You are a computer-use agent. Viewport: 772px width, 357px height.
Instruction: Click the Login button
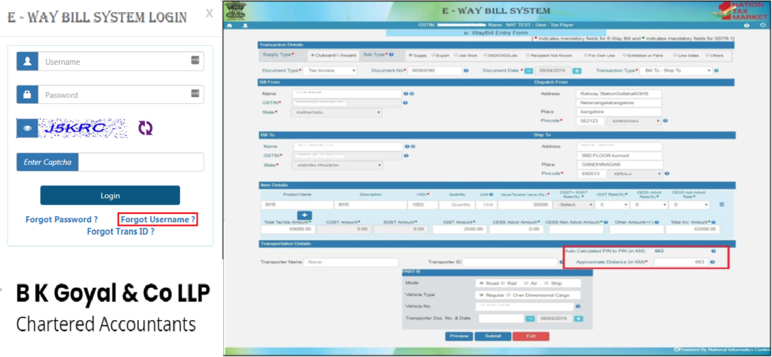pyautogui.click(x=110, y=195)
